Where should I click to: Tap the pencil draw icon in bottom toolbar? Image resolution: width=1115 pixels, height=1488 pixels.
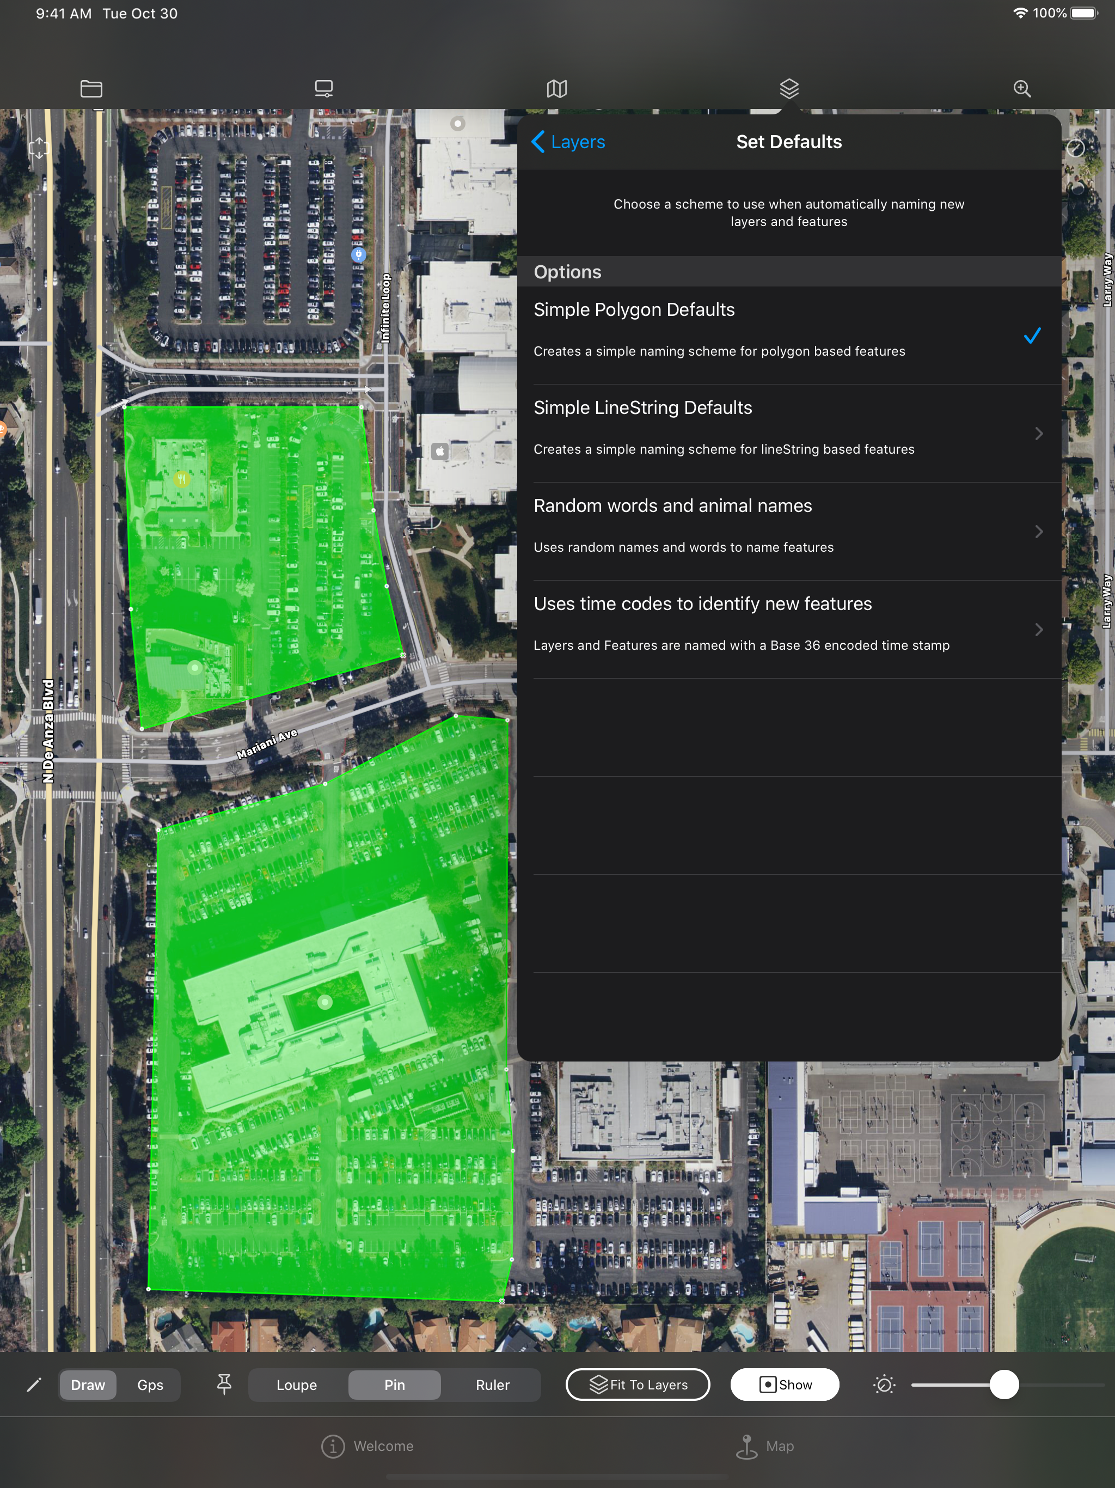coord(34,1385)
